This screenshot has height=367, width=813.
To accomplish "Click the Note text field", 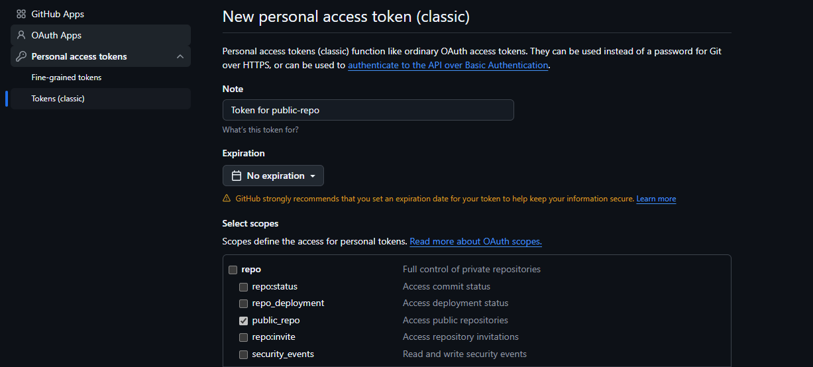I will [368, 110].
